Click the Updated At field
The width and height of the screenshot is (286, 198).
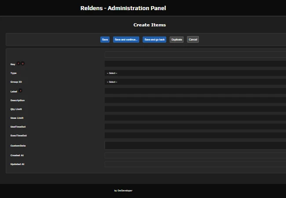[195, 164]
